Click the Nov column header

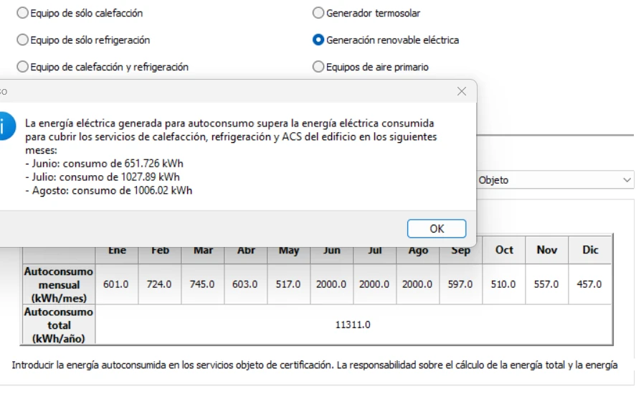(547, 250)
